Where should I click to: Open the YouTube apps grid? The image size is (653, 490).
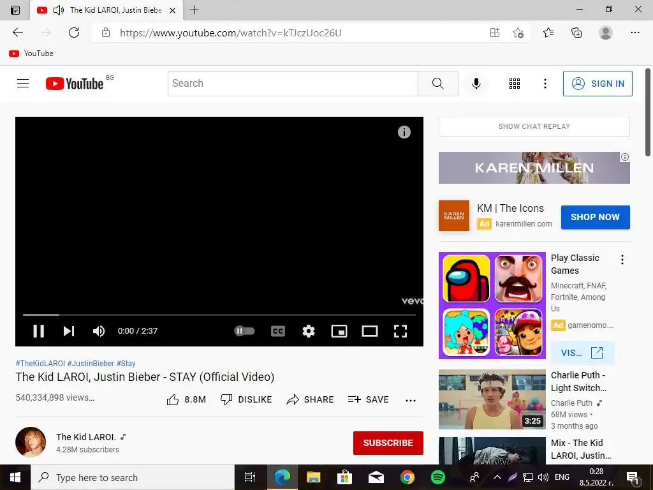[x=515, y=84]
